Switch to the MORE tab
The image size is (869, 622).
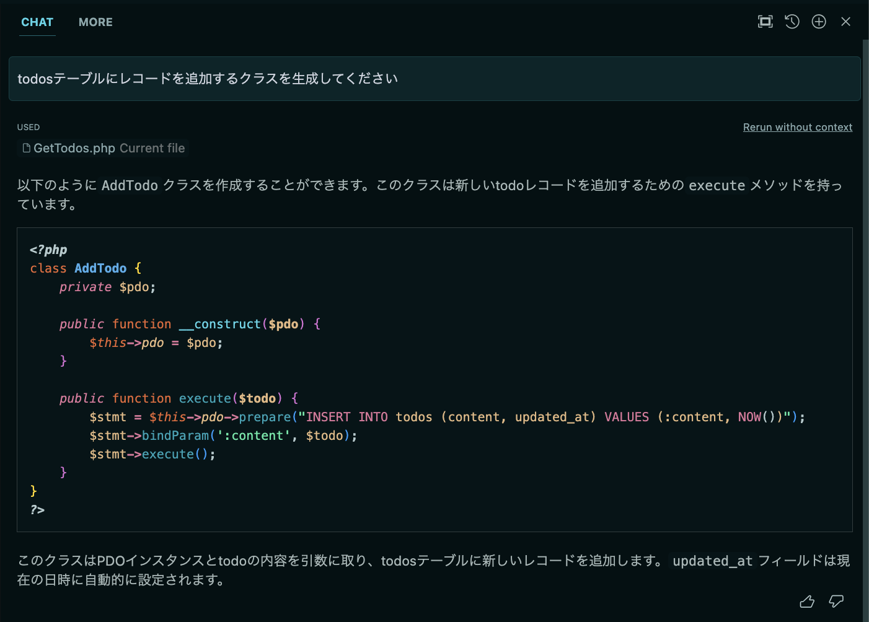(95, 22)
